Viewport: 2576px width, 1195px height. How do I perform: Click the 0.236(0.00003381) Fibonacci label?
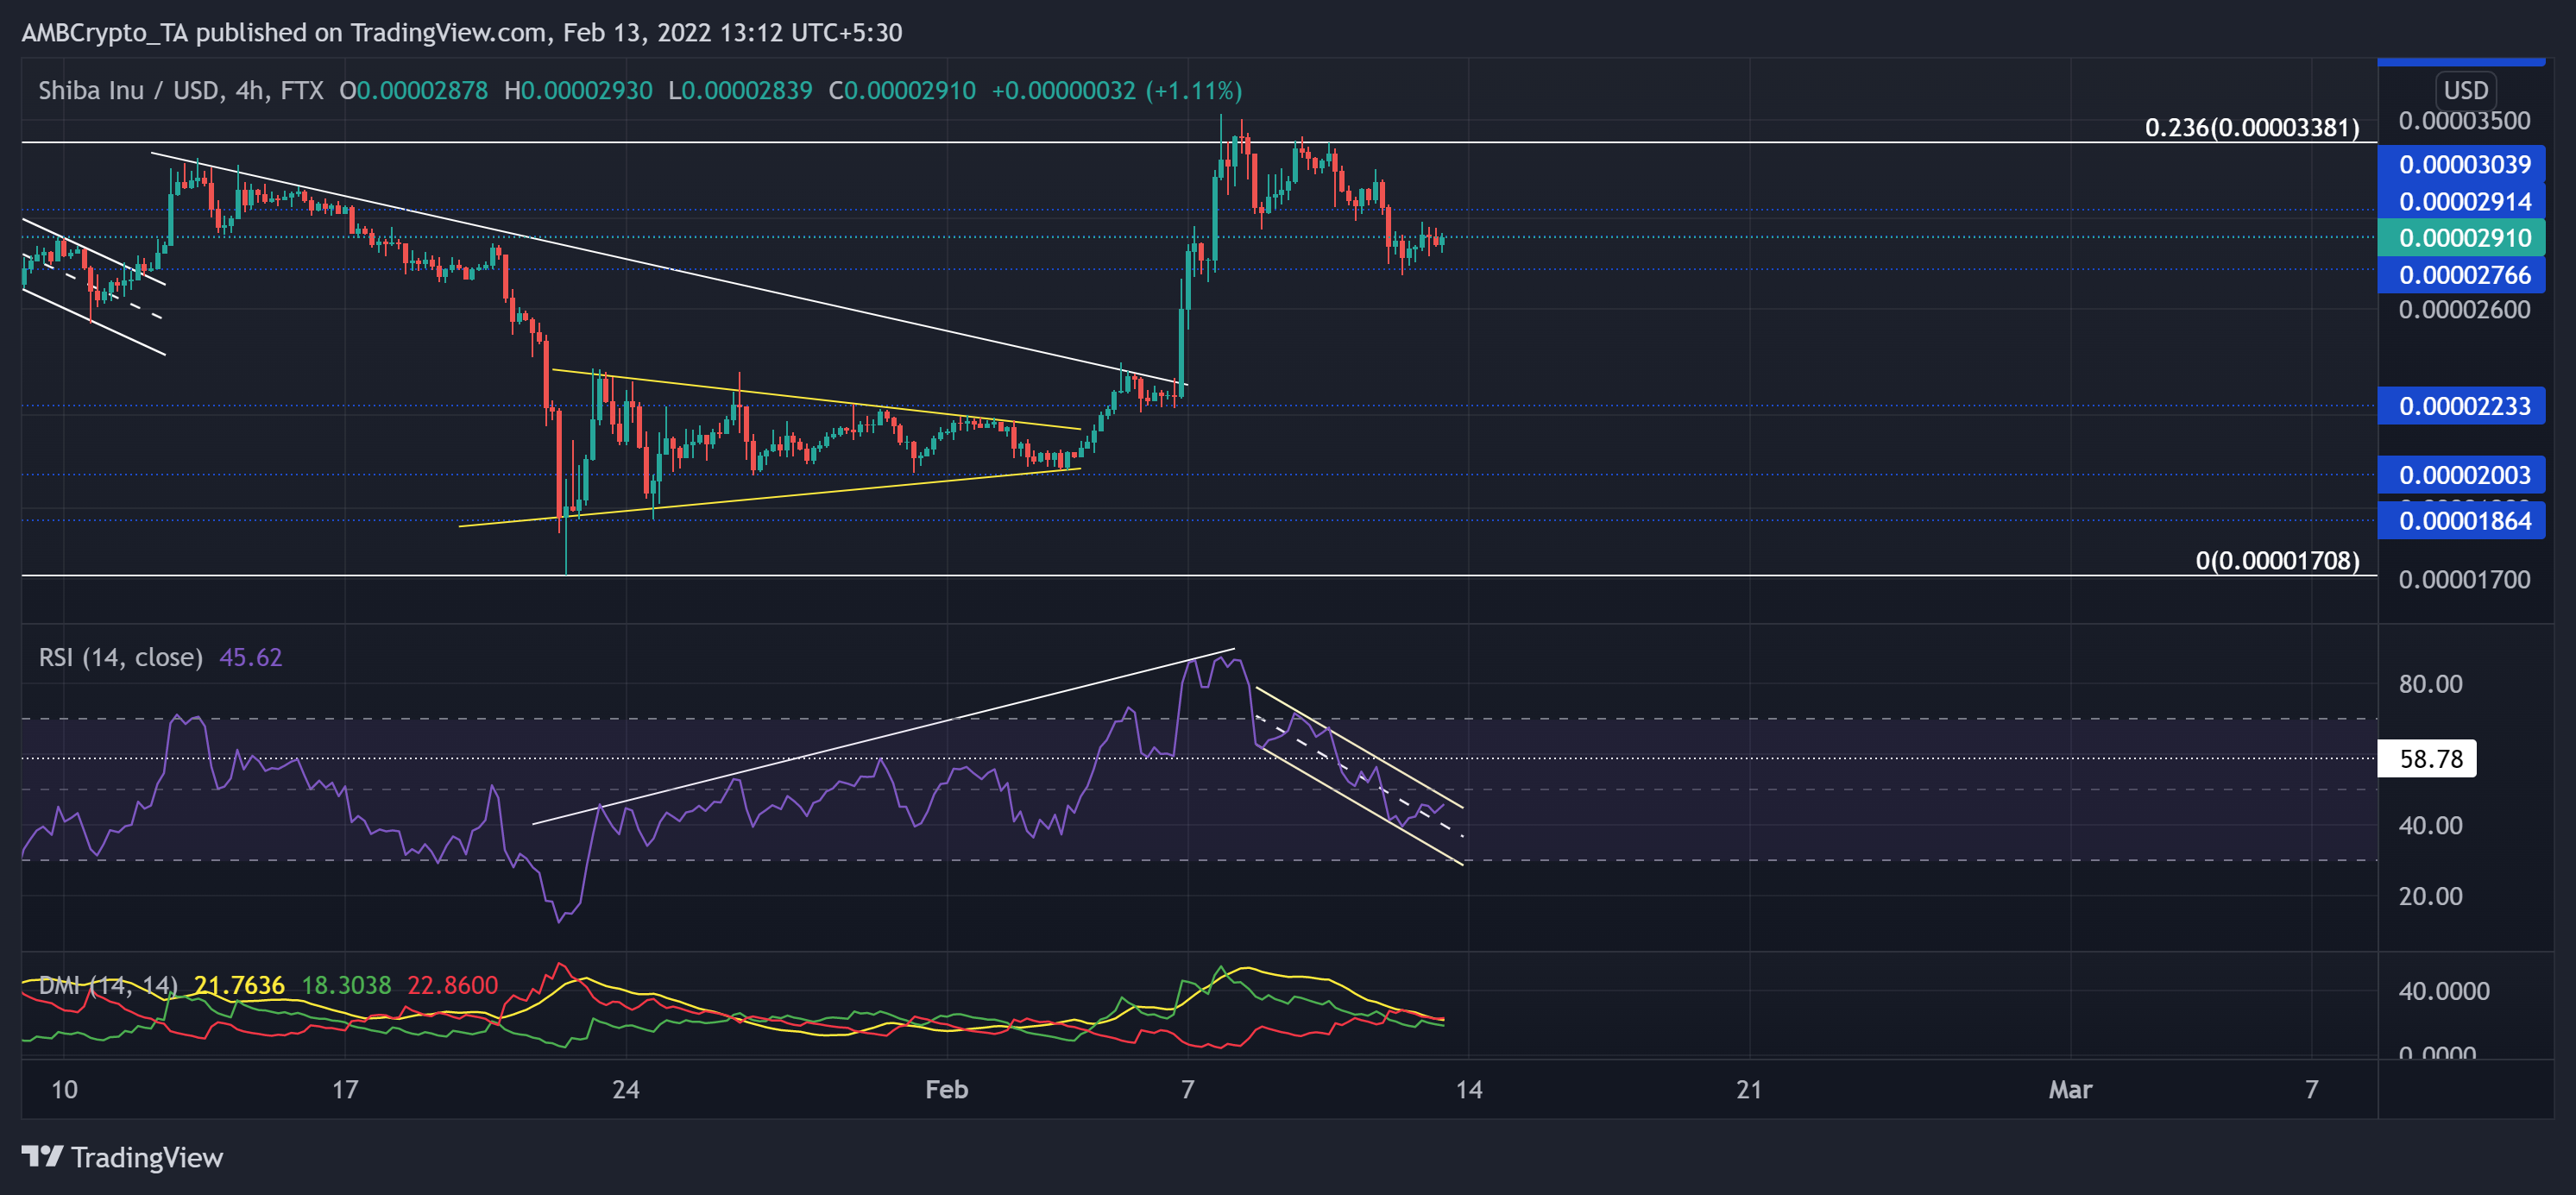pyautogui.click(x=2252, y=128)
